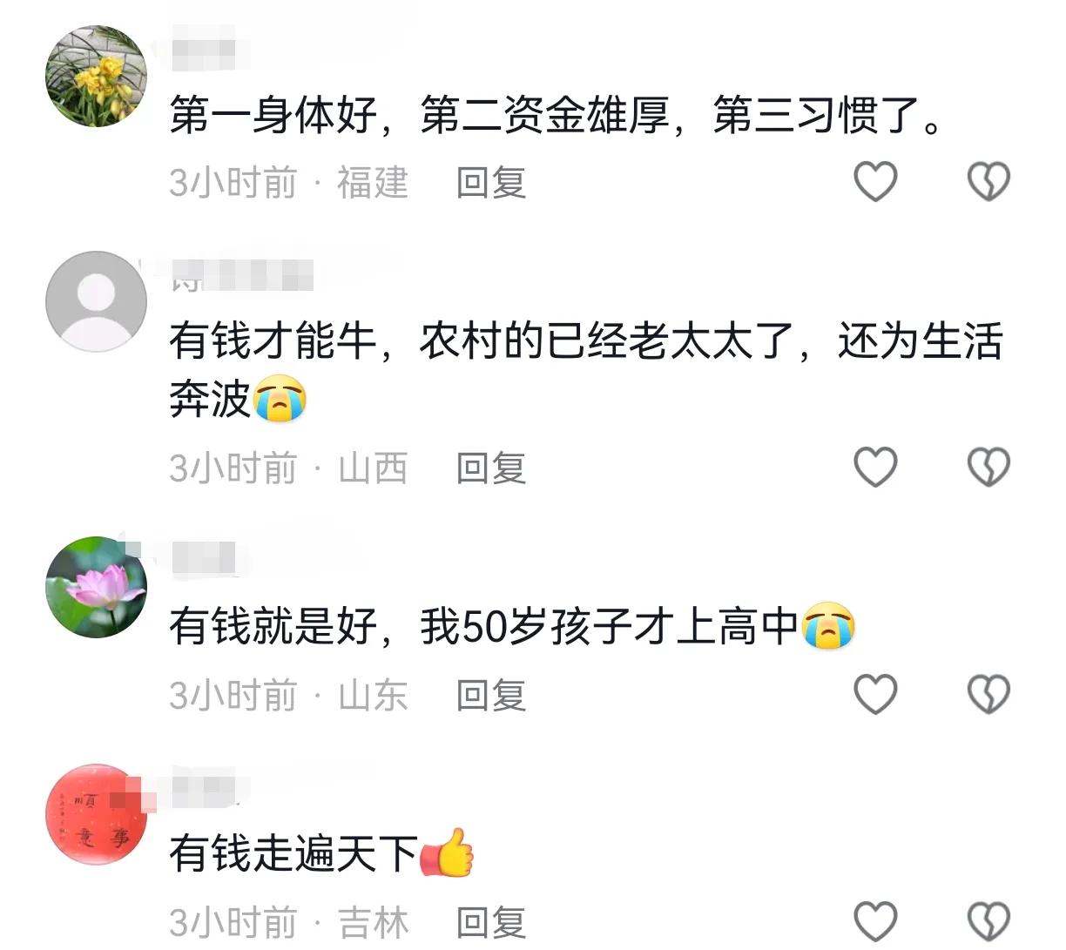Dislike the Fujian comment with broken heart
The height and width of the screenshot is (950, 1066).
pyautogui.click(x=989, y=182)
